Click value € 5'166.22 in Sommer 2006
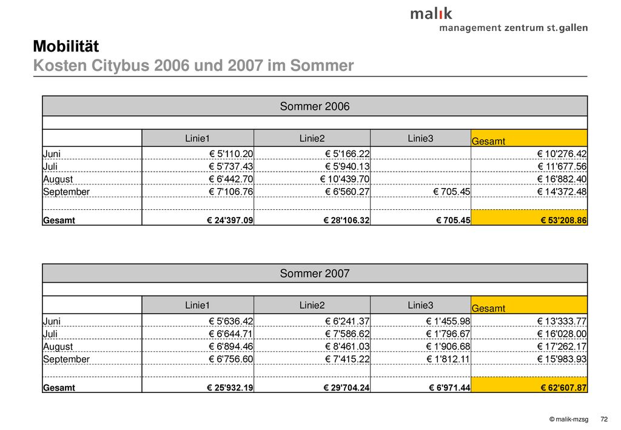 347,153
